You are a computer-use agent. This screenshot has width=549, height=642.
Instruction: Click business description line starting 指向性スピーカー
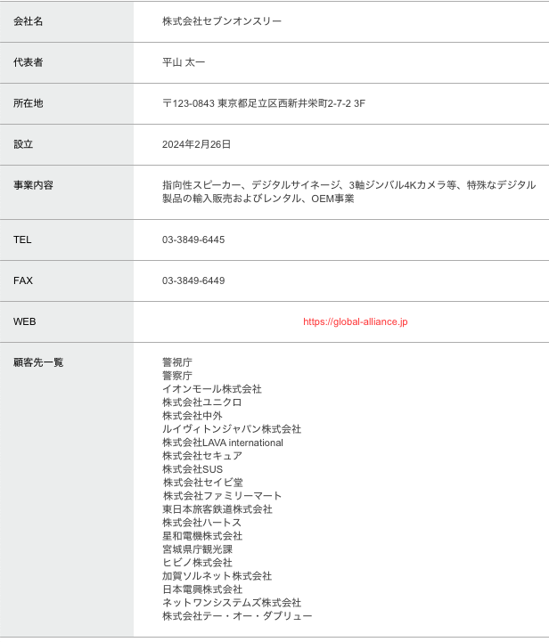[349, 185]
